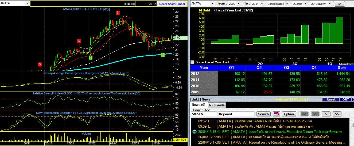Click green B buy marker near 07/02
This screenshot has width=354, height=146.
(x=91, y=57)
